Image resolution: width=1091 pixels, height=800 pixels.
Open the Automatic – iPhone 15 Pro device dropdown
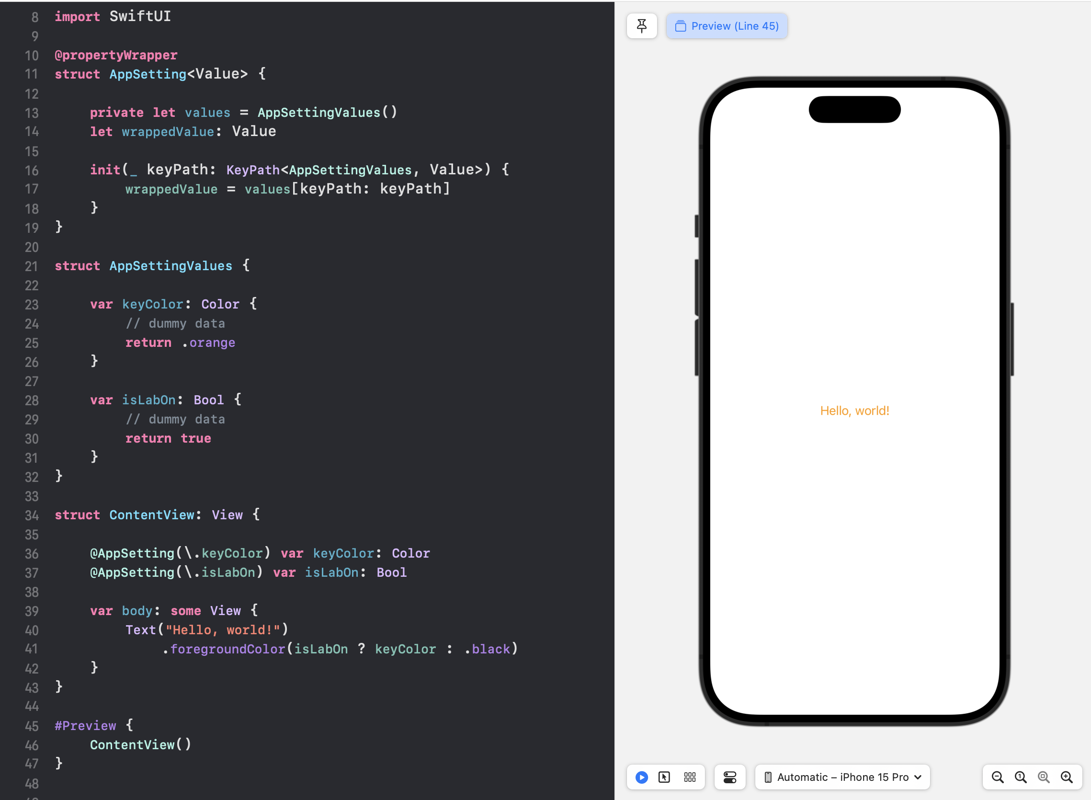pyautogui.click(x=842, y=777)
